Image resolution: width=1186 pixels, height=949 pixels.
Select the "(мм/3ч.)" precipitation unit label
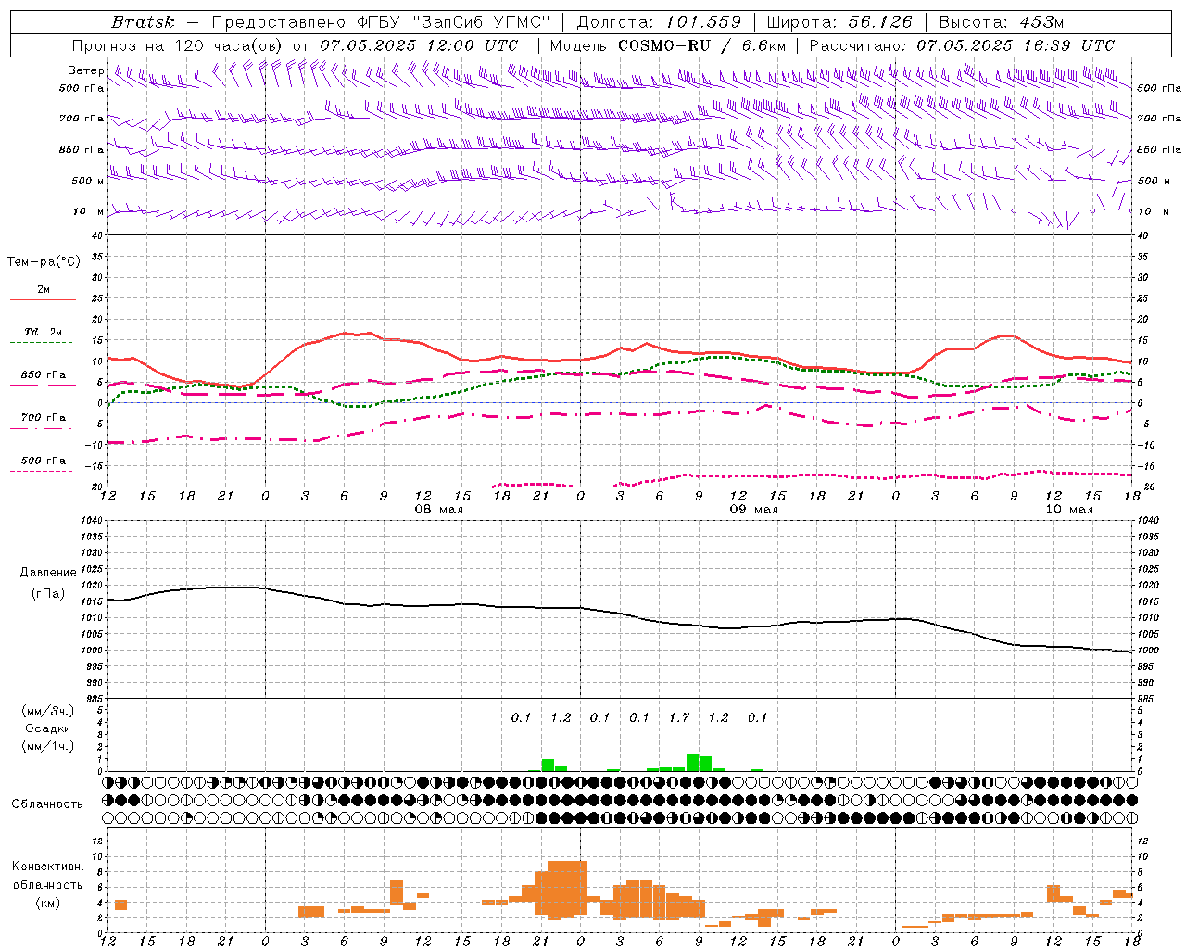48,712
